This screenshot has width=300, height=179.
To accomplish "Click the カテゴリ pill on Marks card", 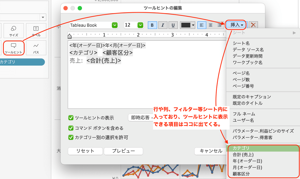I will coord(22,62).
